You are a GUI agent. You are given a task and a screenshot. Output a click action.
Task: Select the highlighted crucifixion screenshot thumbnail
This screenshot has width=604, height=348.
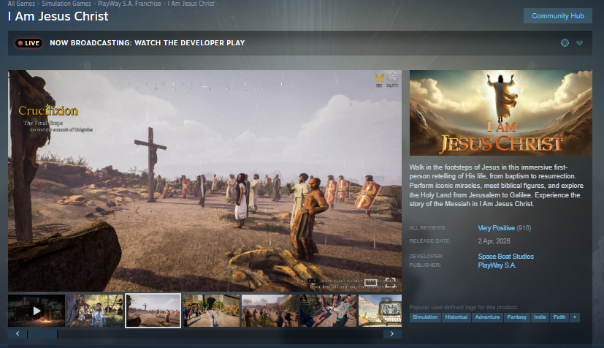pos(153,311)
